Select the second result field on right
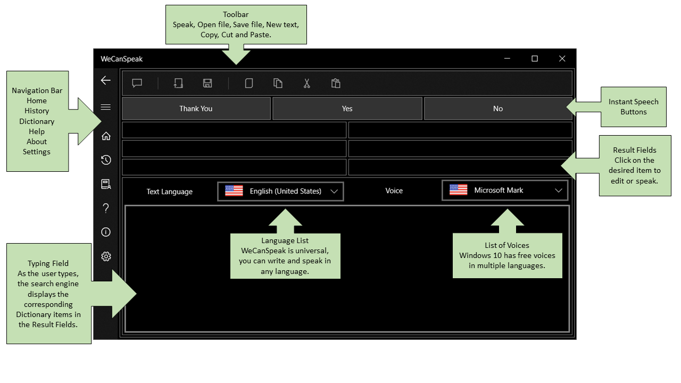Screen dimensions: 681x383 [460, 148]
